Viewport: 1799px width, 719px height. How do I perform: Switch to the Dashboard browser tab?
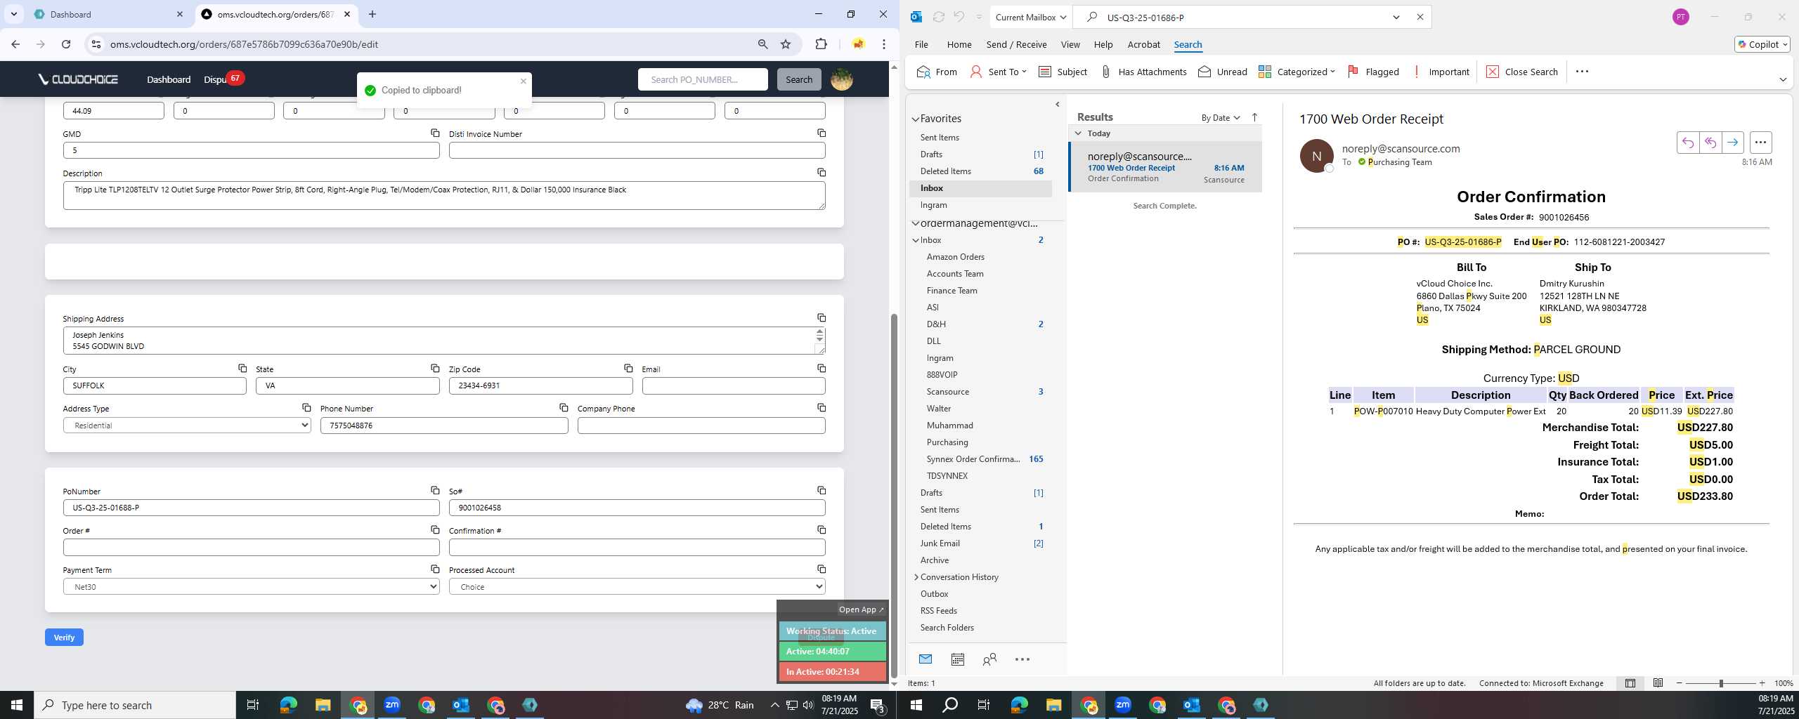pyautogui.click(x=109, y=14)
